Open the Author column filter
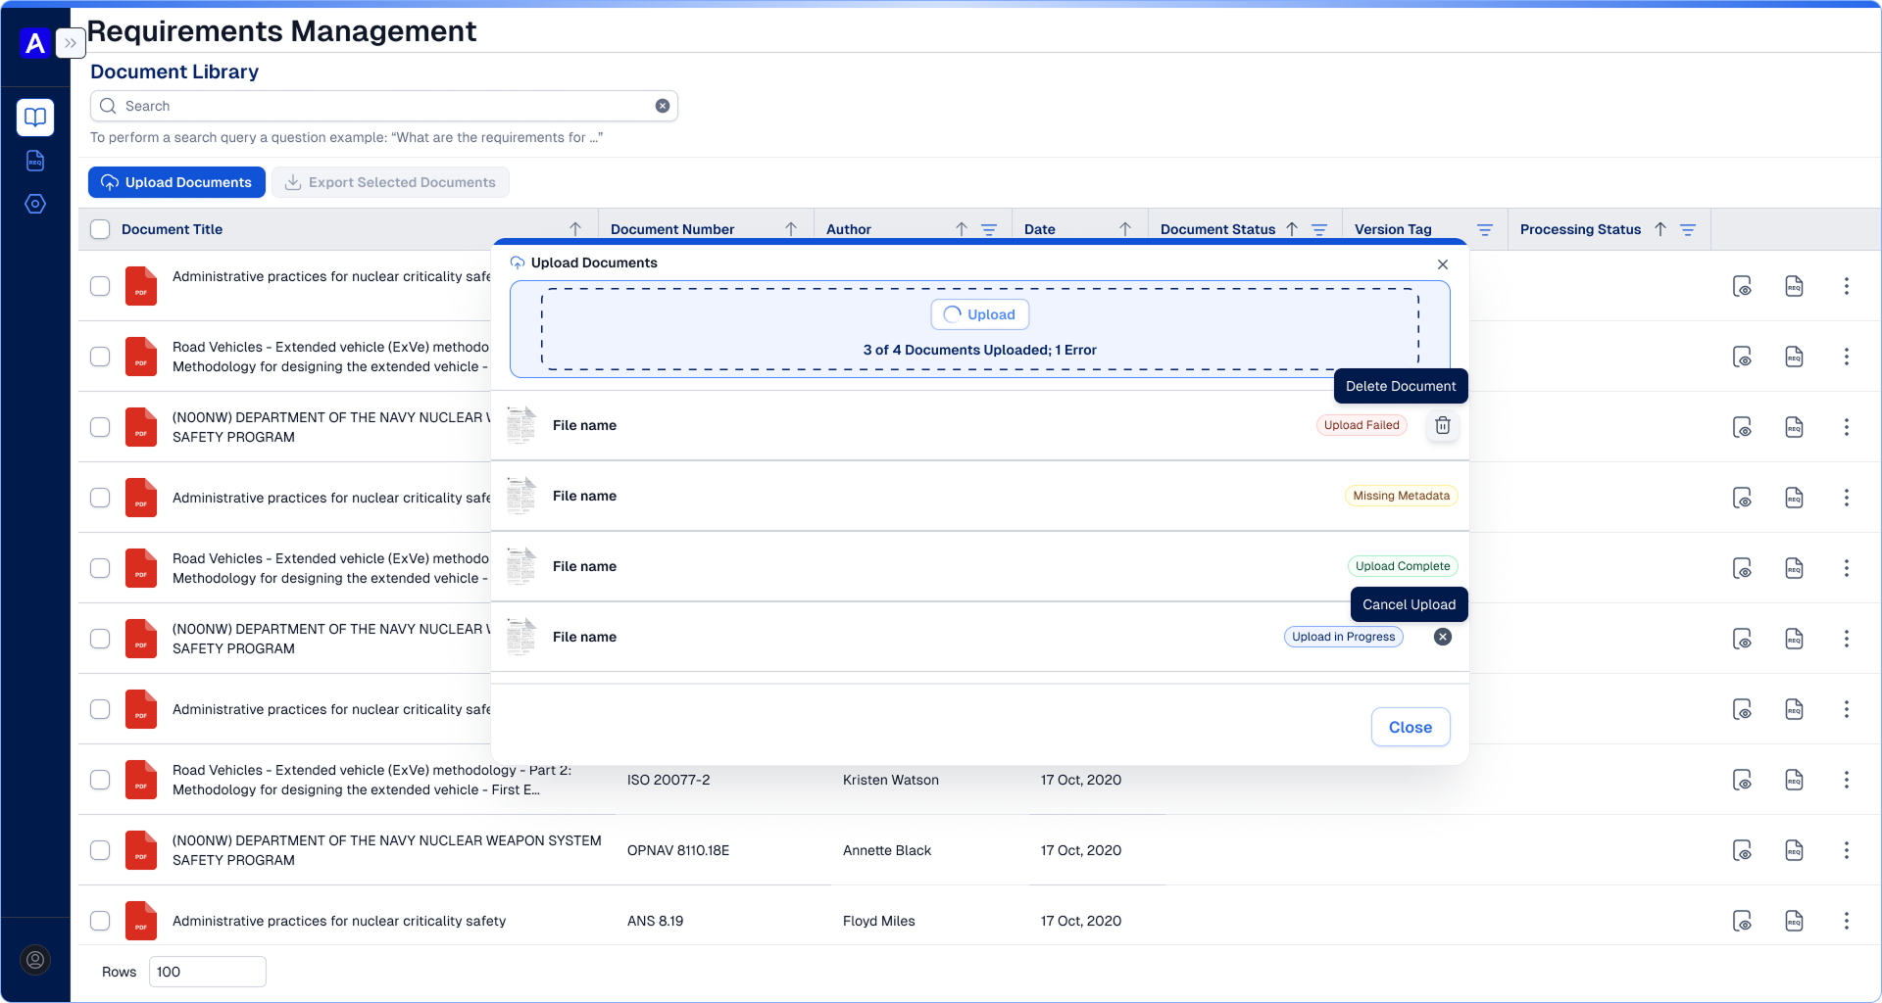The width and height of the screenshot is (1882, 1003). [989, 229]
